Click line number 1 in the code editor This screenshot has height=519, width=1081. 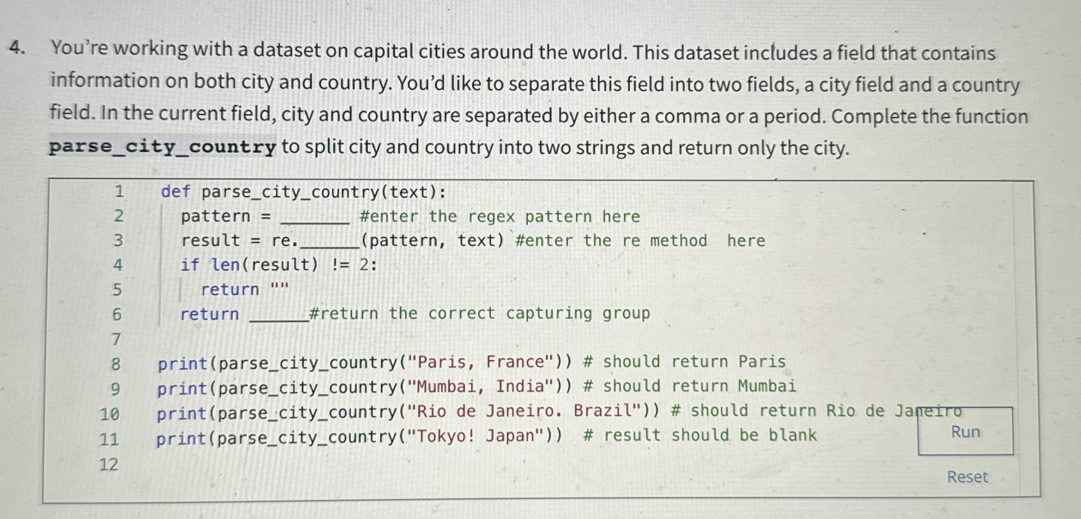click(118, 192)
